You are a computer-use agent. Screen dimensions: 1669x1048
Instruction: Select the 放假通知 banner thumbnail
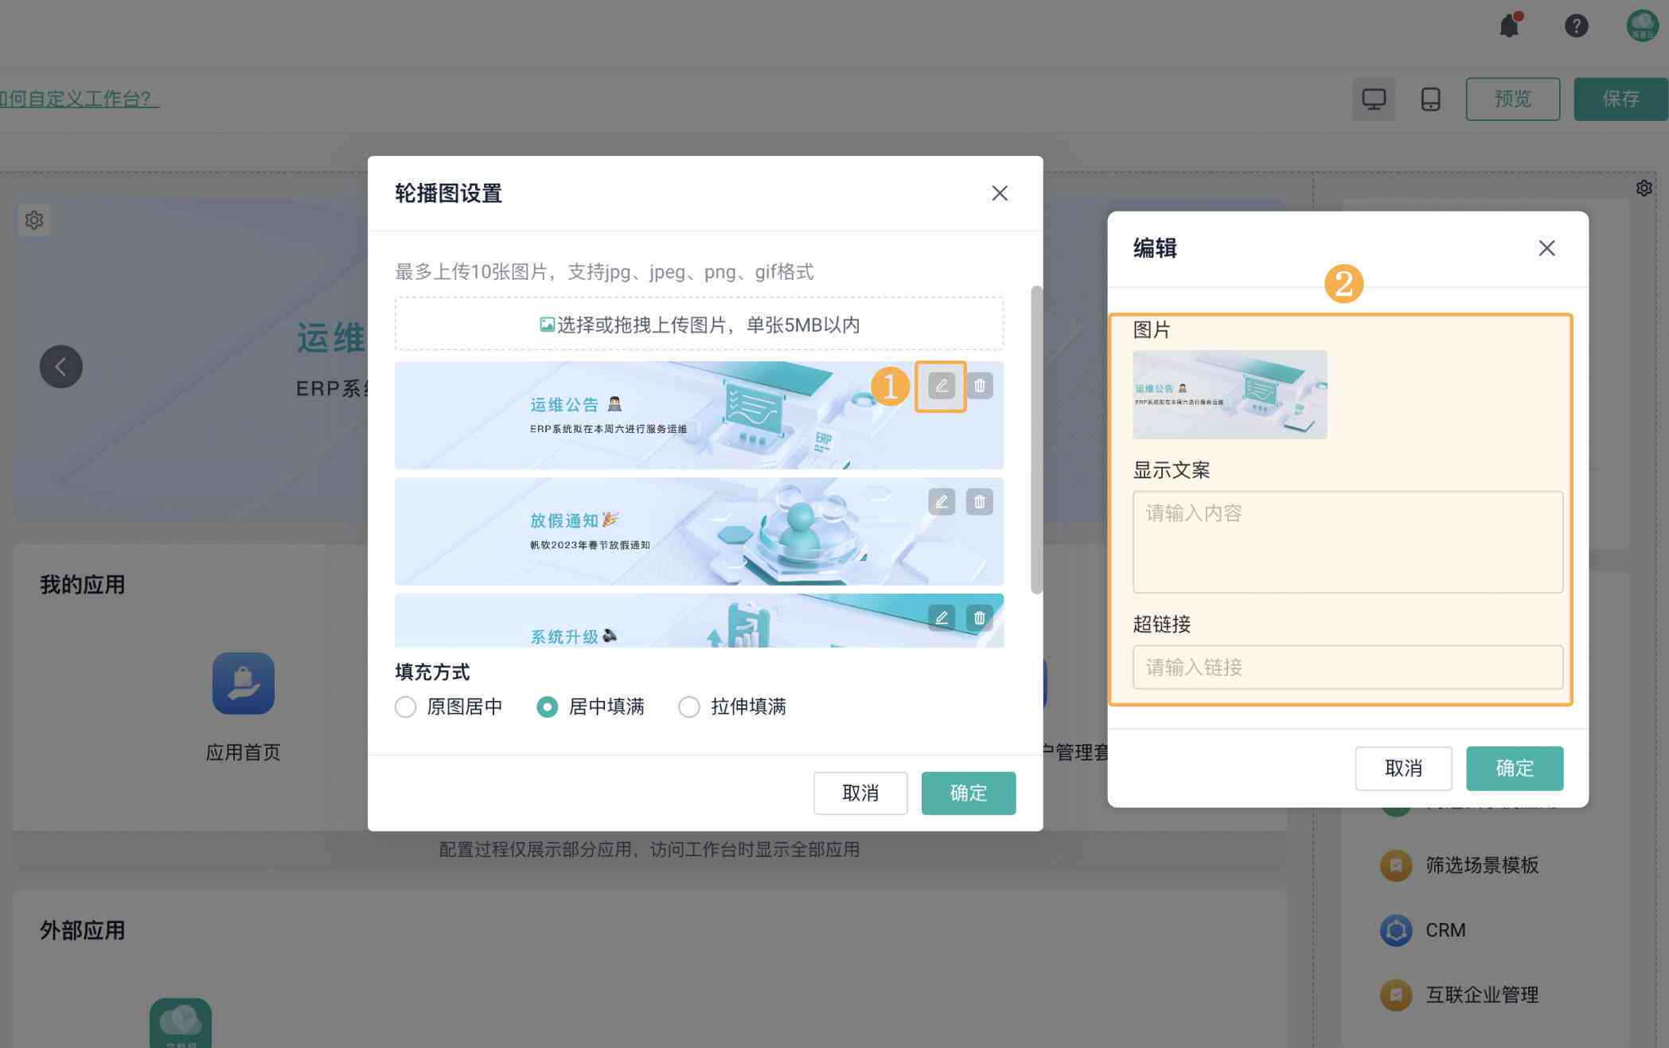[699, 532]
